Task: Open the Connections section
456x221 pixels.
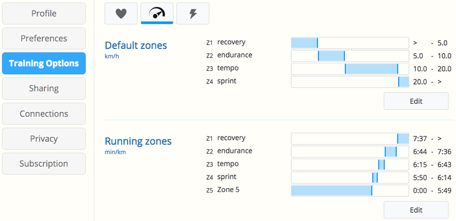Action: (44, 114)
